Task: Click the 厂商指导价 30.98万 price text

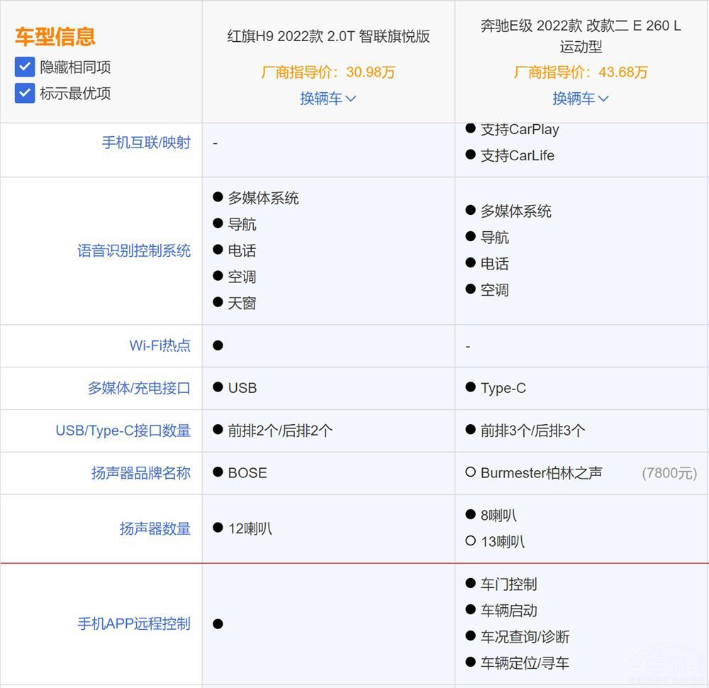Action: 328,72
